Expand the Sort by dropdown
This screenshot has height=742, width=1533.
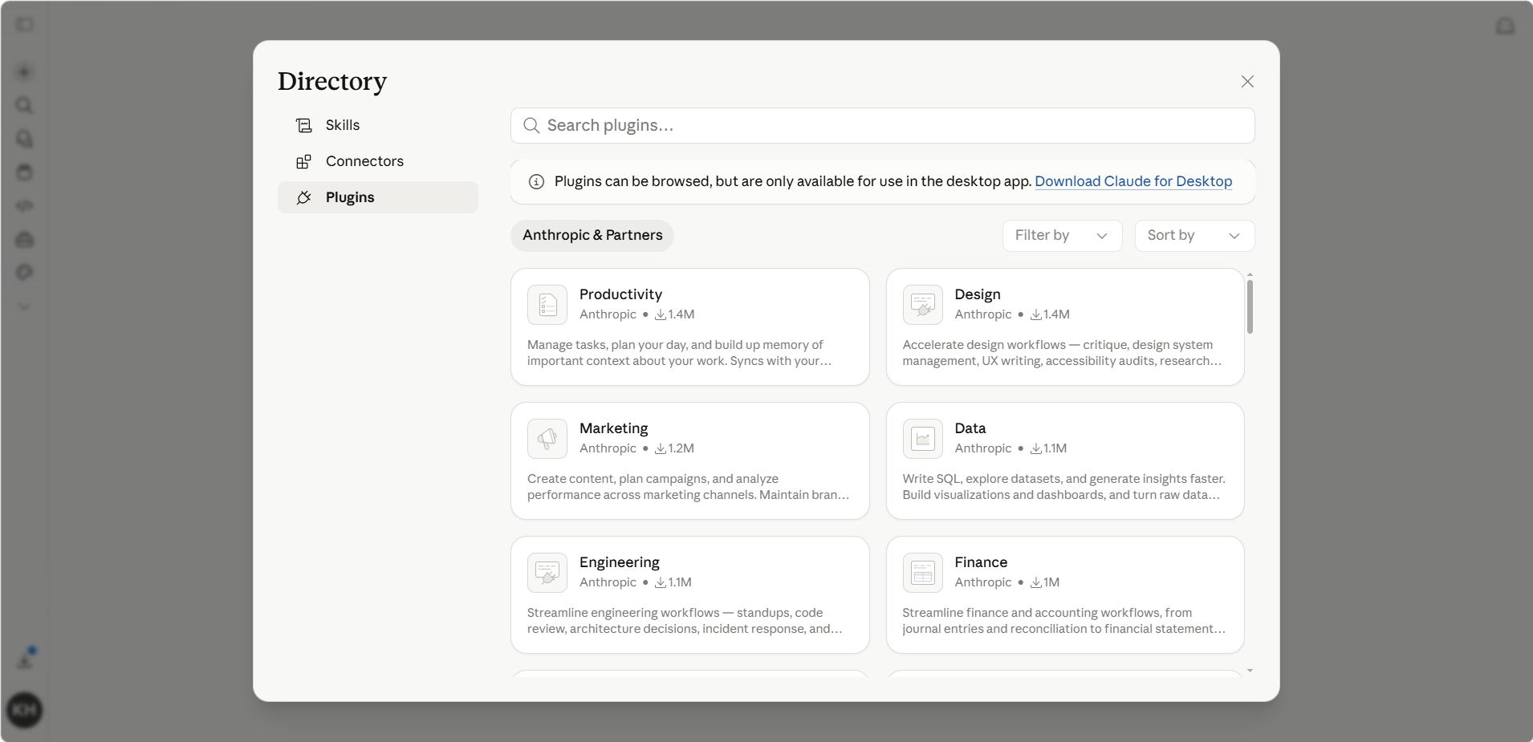(1194, 236)
